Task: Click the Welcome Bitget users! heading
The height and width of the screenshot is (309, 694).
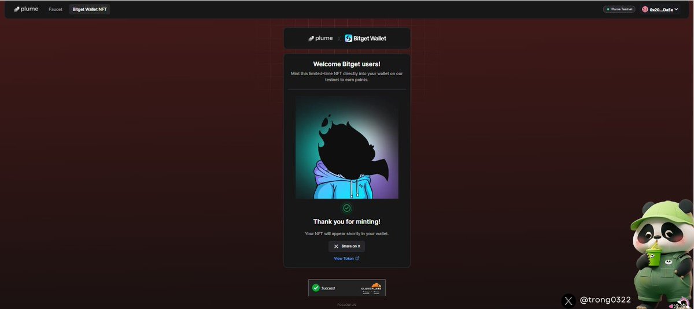Action: pyautogui.click(x=347, y=64)
